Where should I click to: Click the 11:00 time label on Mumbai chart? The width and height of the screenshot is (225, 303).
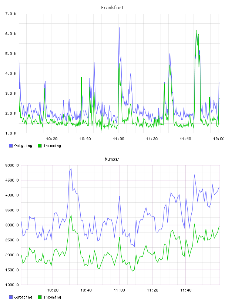coord(119,290)
